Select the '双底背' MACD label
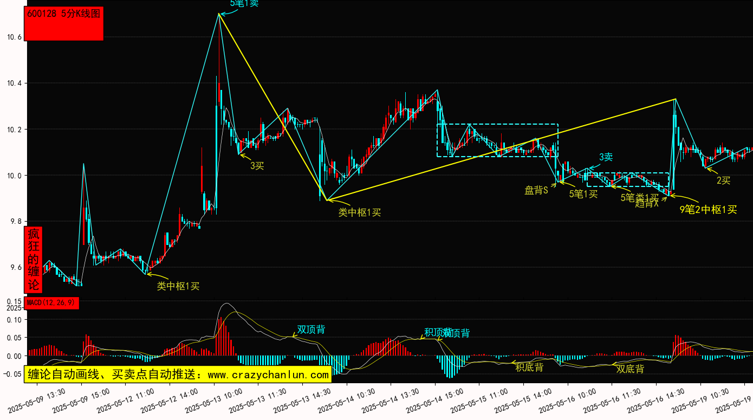Viewport: 753px width, 420px height. click(630, 369)
